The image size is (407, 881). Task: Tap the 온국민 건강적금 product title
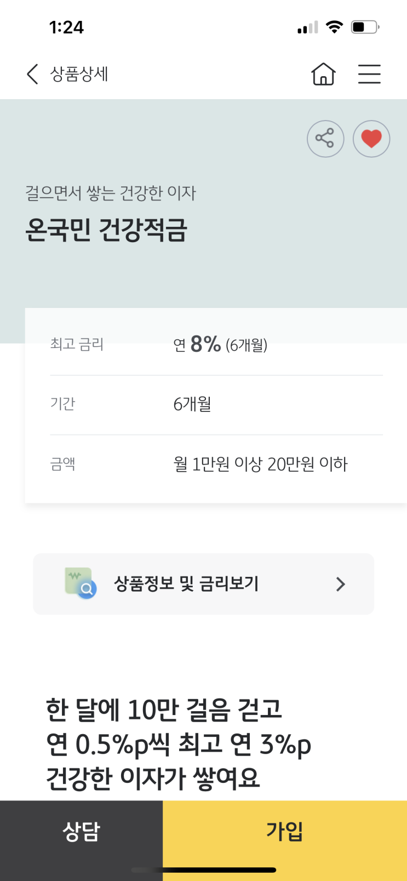(106, 230)
